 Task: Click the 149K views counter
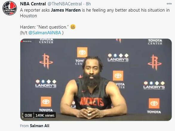pyautogui.click(x=45, y=115)
